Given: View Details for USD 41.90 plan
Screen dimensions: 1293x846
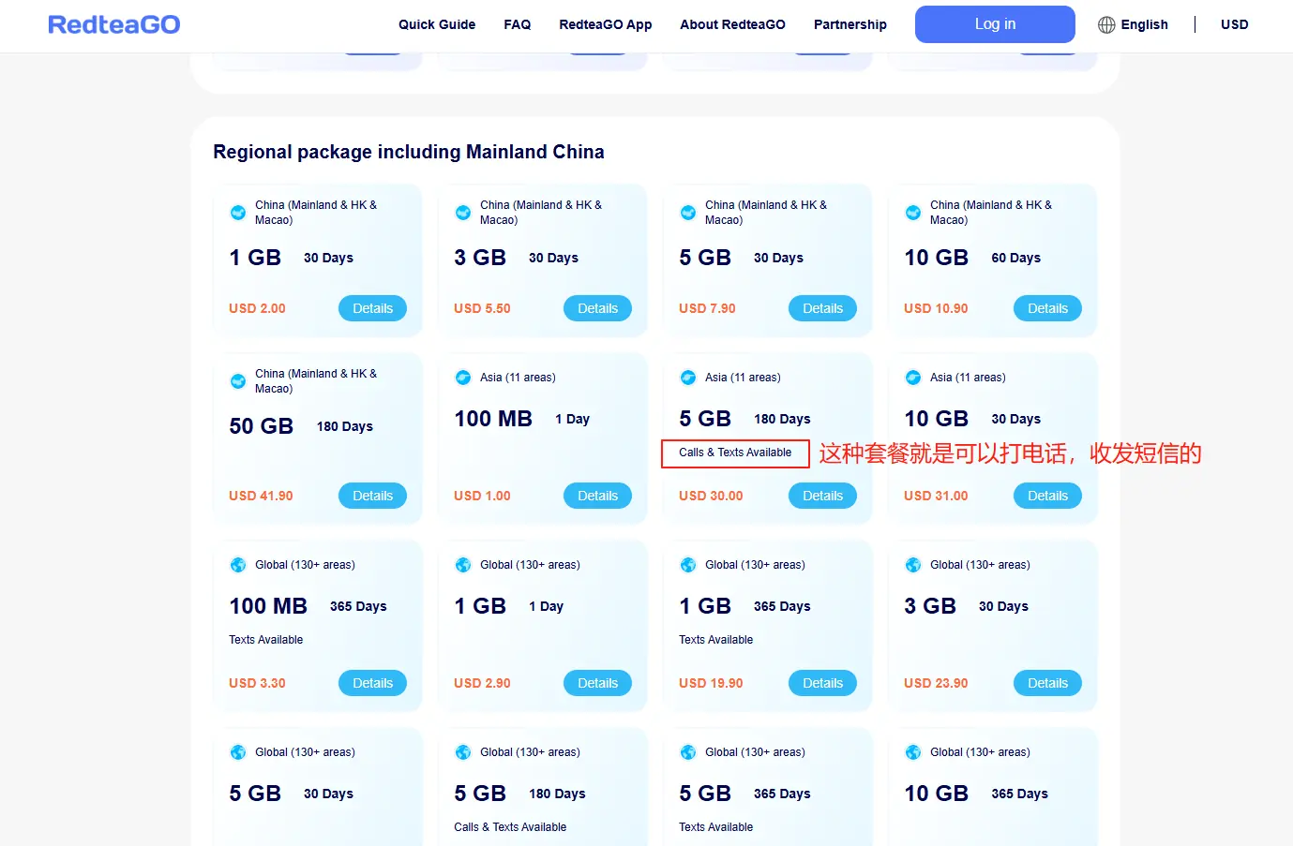Looking at the screenshot, I should pyautogui.click(x=372, y=496).
